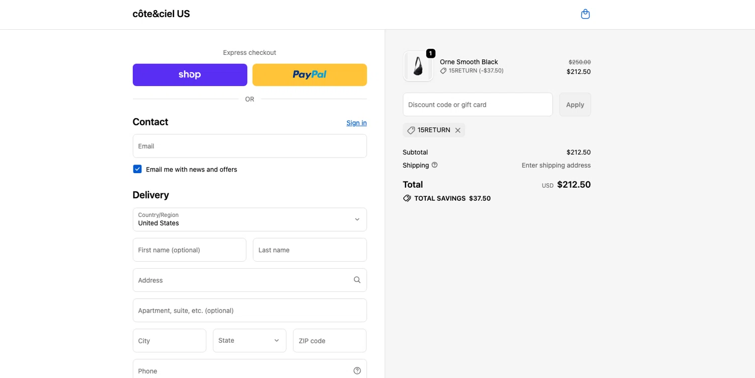Uncheck Email me with news and offers
Viewport: 755px width, 378px height.
tap(137, 169)
